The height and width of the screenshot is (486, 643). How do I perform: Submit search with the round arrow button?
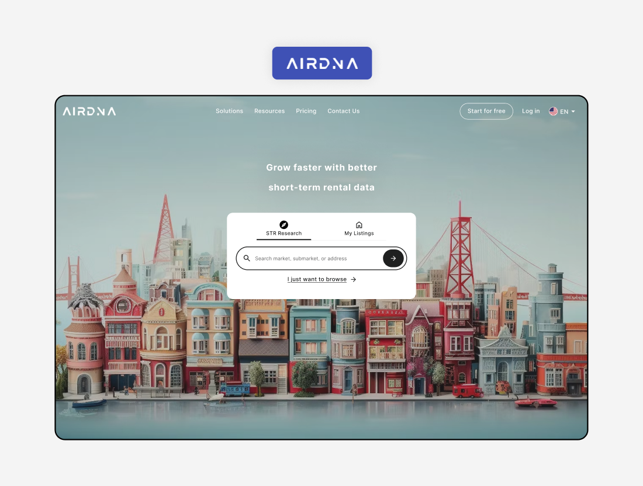[393, 258]
